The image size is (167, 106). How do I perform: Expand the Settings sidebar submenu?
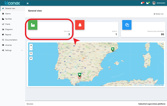click(x=12, y=50)
